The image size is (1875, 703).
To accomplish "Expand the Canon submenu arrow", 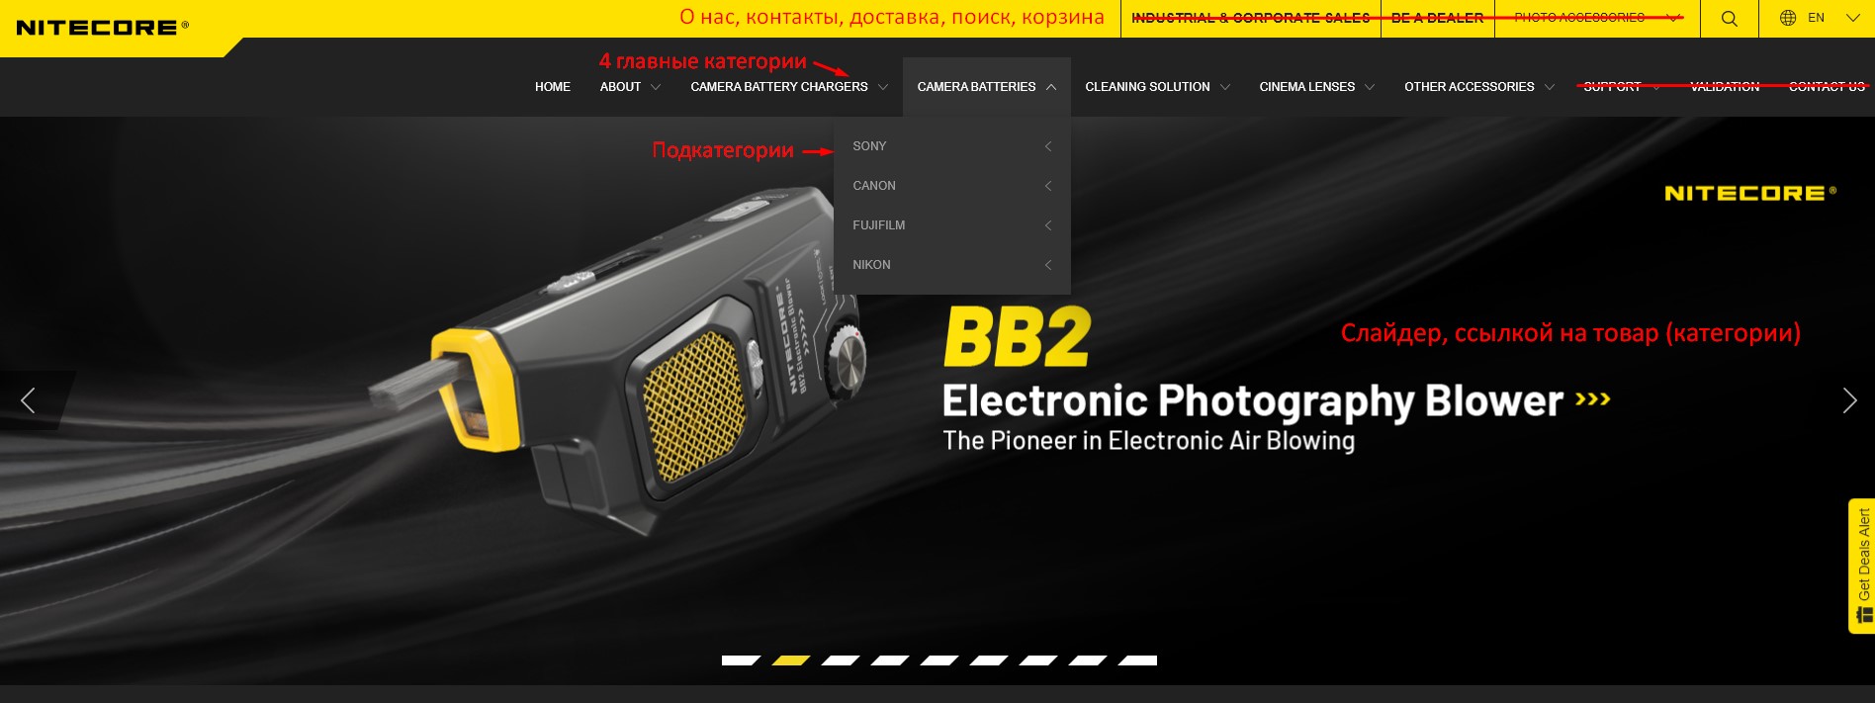I will click(x=1048, y=186).
